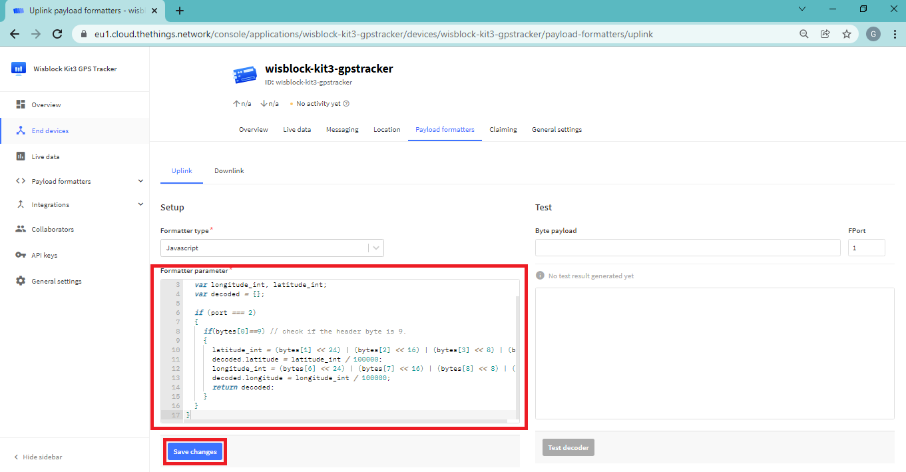Click the Collaborators people icon

21,229
